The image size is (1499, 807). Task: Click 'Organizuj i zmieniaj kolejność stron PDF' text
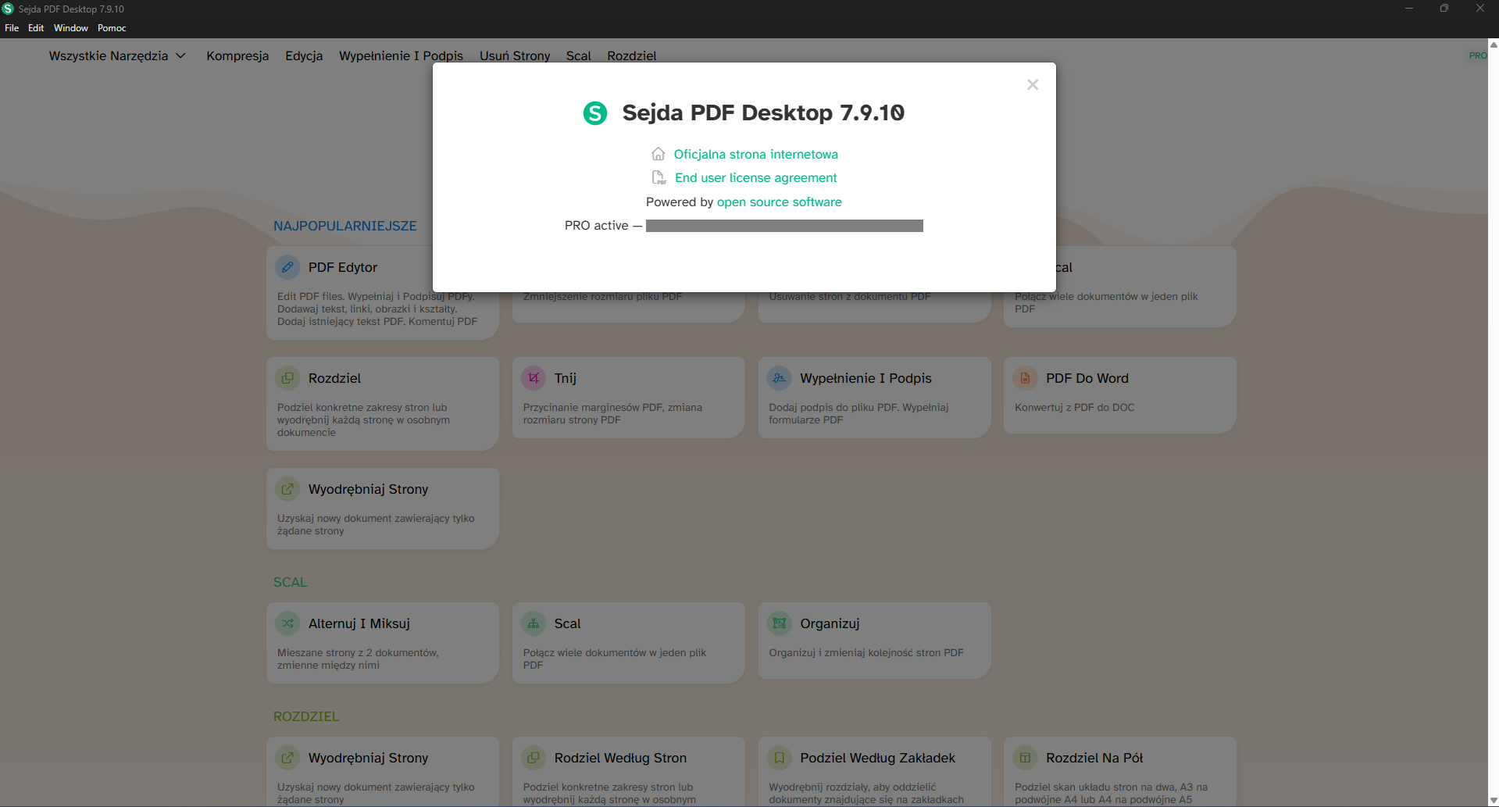(866, 652)
